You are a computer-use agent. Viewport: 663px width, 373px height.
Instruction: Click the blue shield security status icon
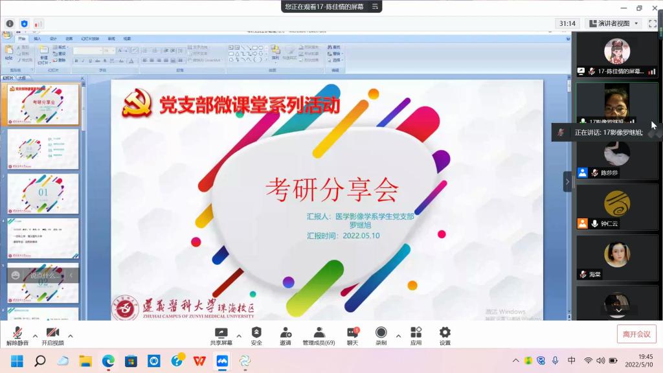24,24
